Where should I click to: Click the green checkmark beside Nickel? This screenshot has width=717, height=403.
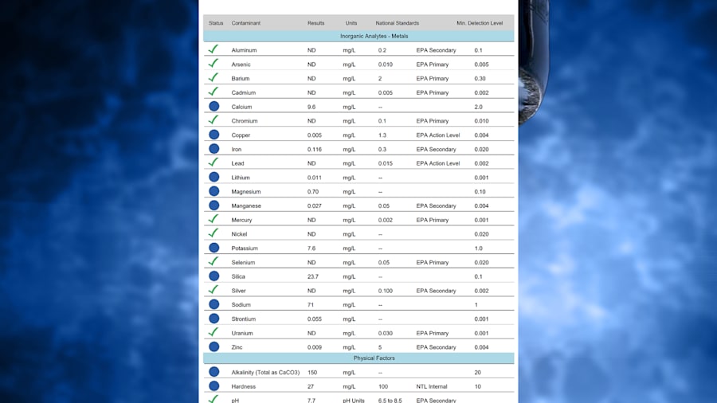[x=213, y=233]
